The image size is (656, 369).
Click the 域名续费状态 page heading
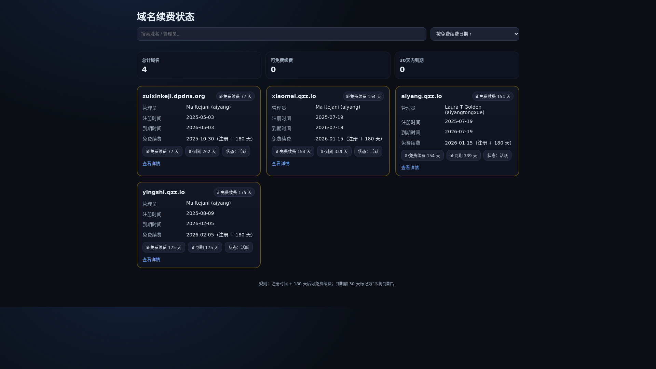pyautogui.click(x=166, y=17)
